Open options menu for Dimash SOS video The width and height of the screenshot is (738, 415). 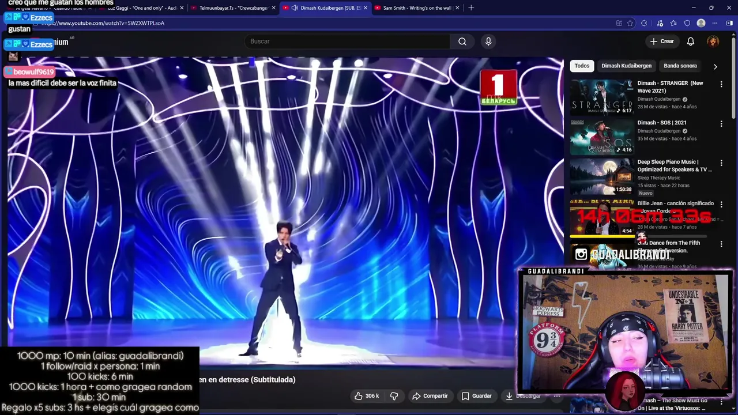click(721, 124)
